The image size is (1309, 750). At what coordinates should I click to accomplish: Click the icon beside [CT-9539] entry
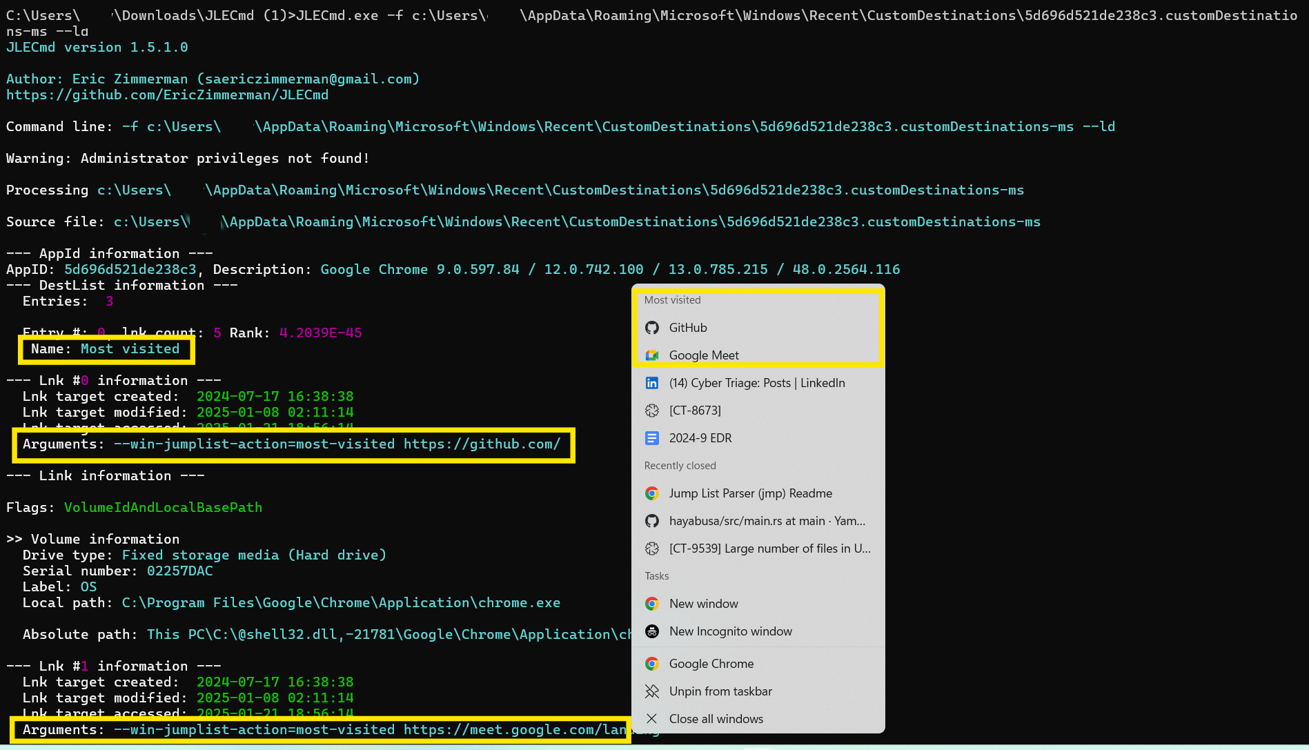coord(652,549)
